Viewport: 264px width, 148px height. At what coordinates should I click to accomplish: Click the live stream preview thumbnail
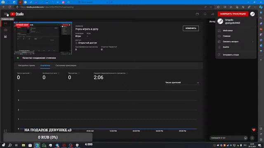(43, 38)
